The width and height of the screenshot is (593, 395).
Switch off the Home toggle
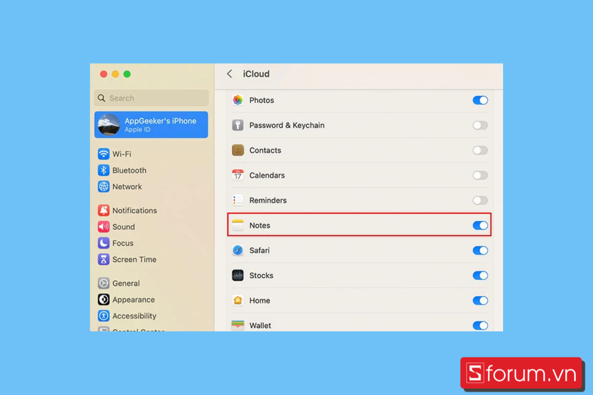(480, 301)
